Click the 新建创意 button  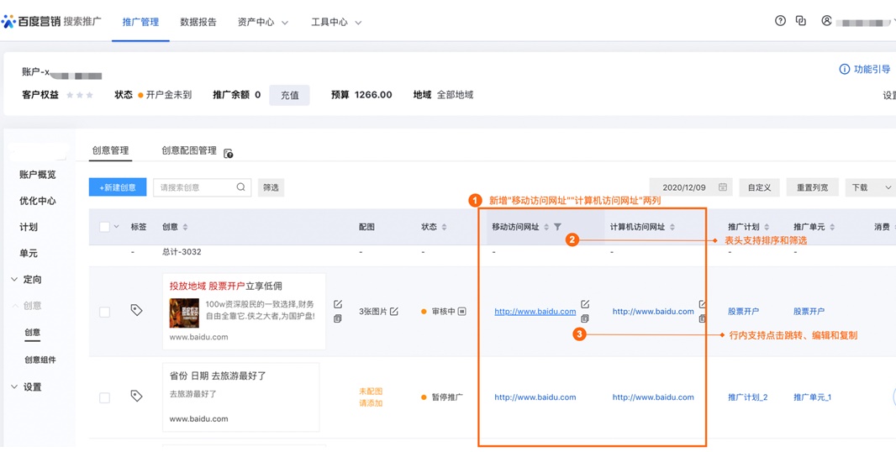point(118,187)
